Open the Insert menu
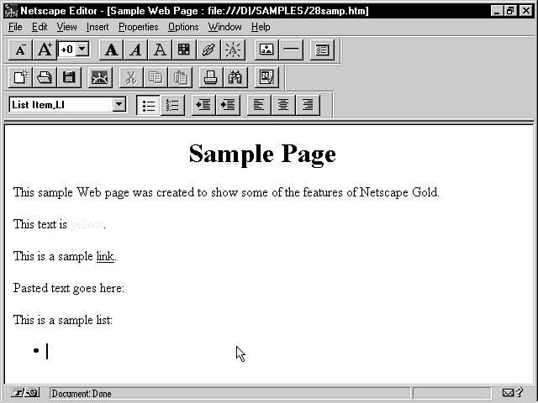This screenshot has height=403, width=538. (98, 27)
